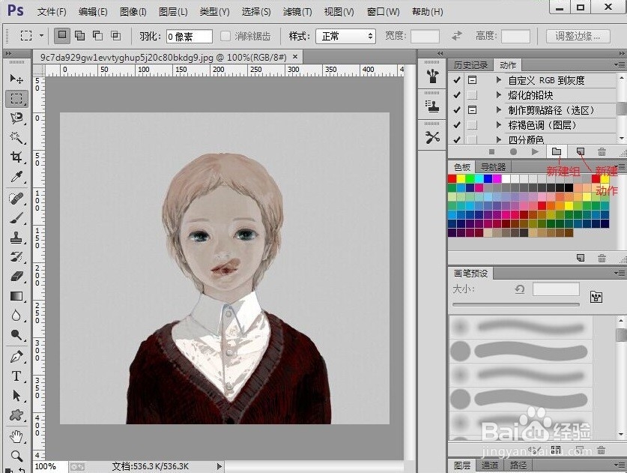
Task: Toggle dialog box for 棕褐色调
Action: [472, 125]
